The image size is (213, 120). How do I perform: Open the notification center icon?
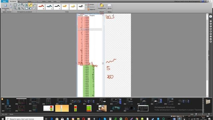(209, 119)
